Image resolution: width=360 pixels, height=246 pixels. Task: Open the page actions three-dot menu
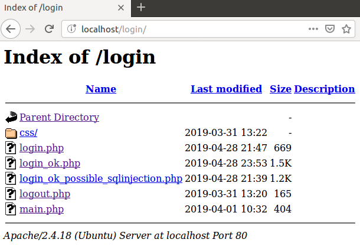click(x=313, y=29)
